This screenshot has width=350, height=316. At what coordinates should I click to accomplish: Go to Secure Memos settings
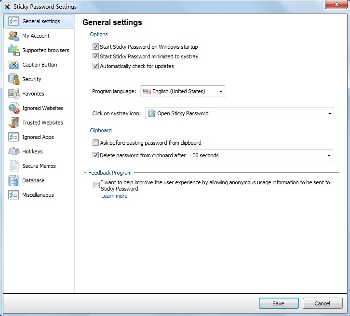pyautogui.click(x=39, y=166)
